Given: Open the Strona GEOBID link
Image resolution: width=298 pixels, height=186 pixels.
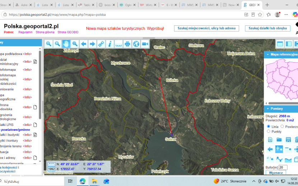Looking at the screenshot, I should (x=68, y=32).
